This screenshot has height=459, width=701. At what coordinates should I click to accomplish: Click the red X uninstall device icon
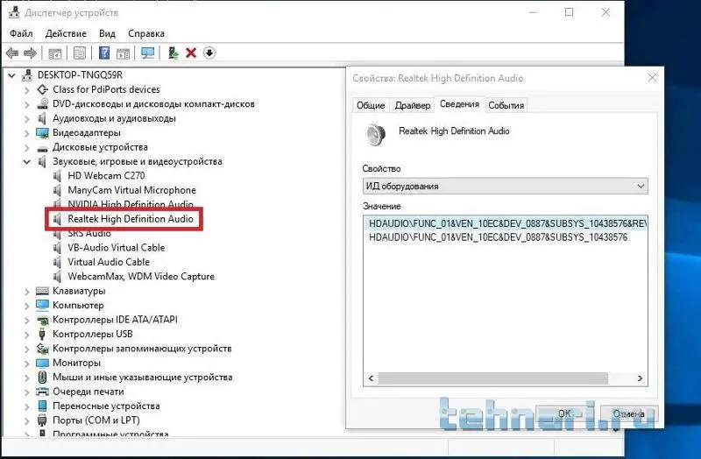click(191, 53)
